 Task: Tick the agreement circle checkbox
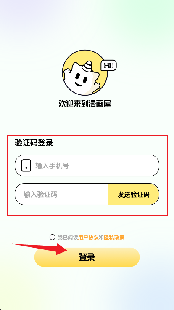click(52, 237)
